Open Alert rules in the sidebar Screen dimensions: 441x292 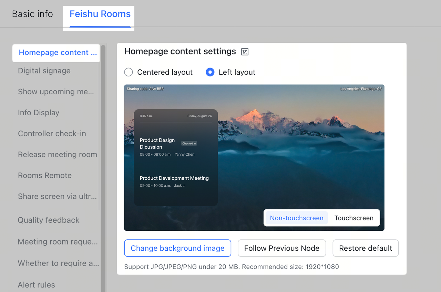[x=37, y=285]
